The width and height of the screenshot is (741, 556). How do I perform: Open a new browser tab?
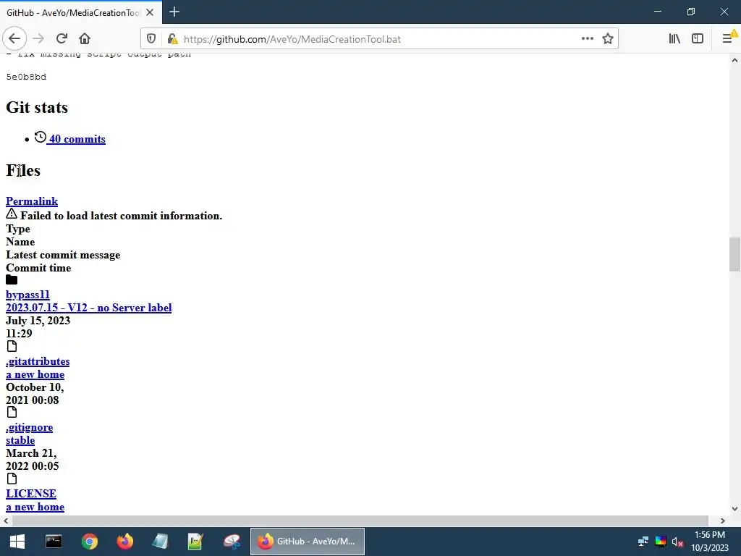click(174, 12)
